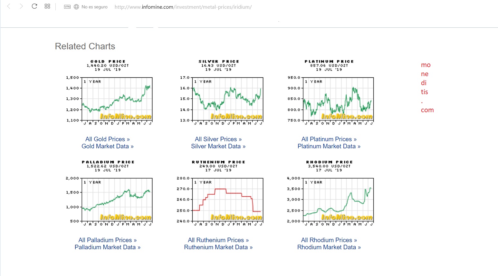Click the All Rhodium Prices link

point(329,240)
